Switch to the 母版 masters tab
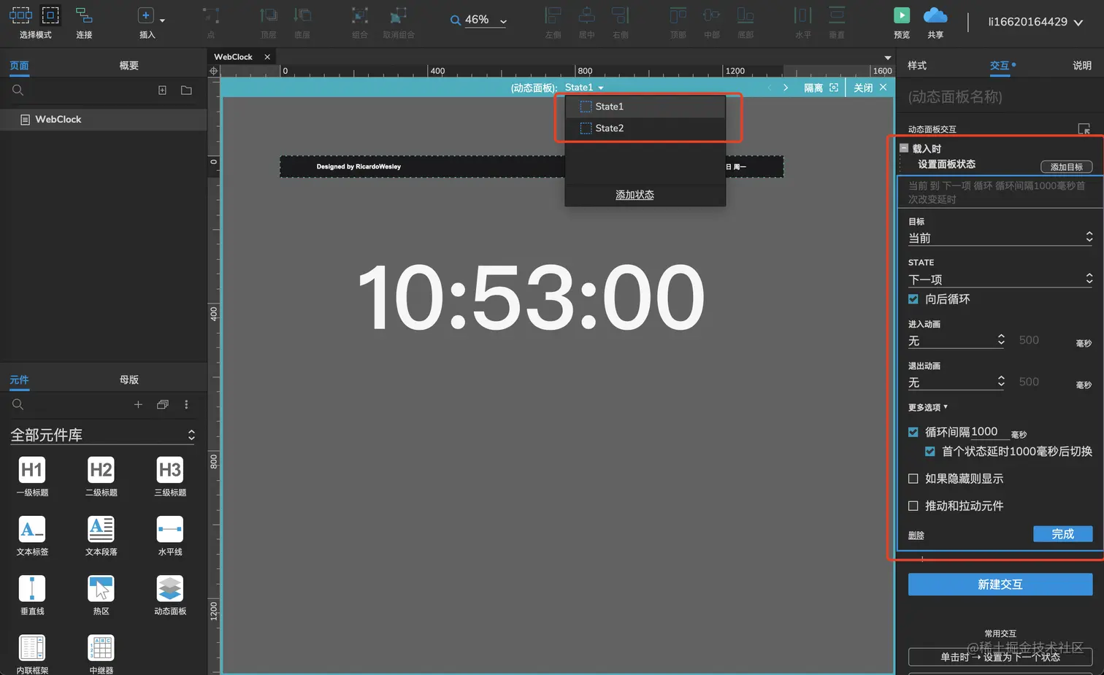Image resolution: width=1104 pixels, height=675 pixels. [129, 379]
